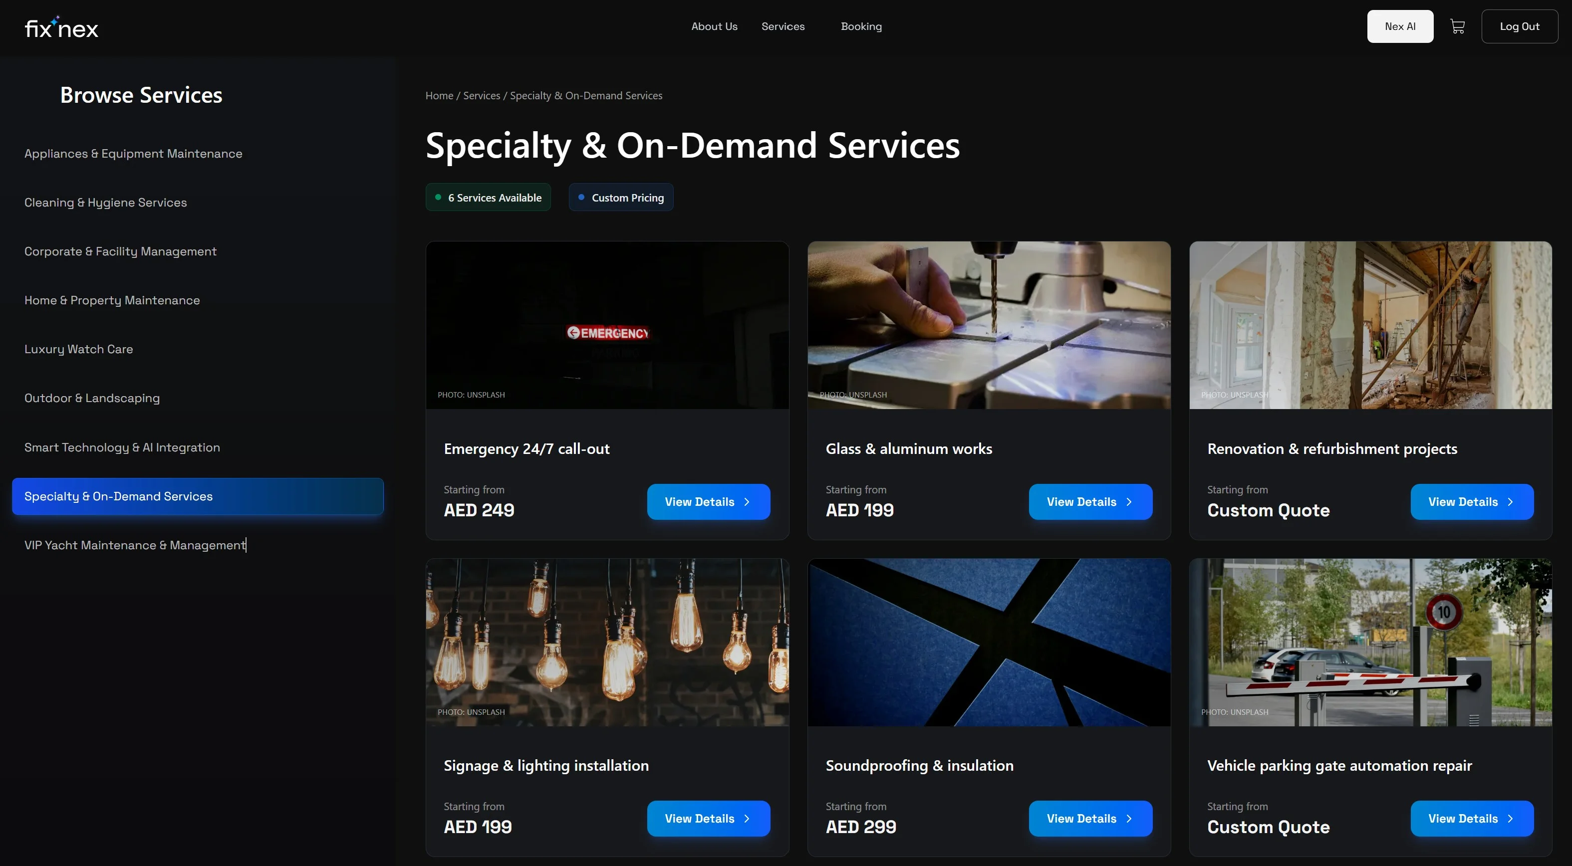Select Smart Technology & AI Integration
Viewport: 1572px width, 866px height.
(122, 447)
